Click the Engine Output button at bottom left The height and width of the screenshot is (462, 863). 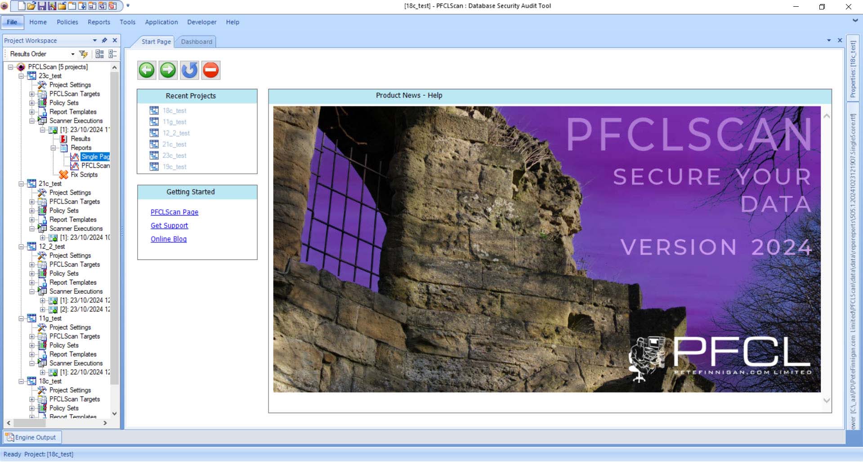32,437
